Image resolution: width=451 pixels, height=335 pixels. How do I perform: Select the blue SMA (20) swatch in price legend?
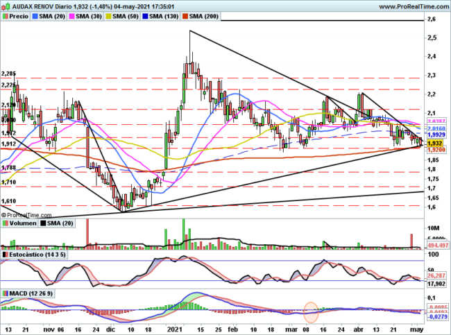coord(35,17)
